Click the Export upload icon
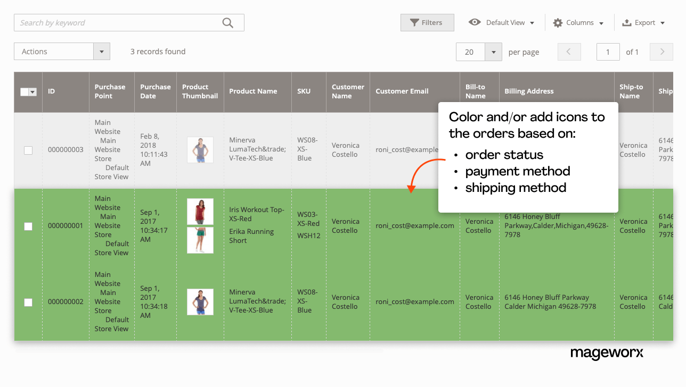 [x=626, y=22]
